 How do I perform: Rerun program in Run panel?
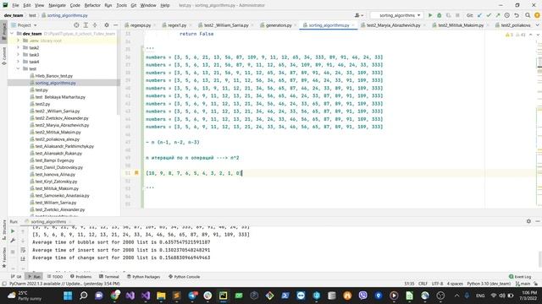coord(13,231)
